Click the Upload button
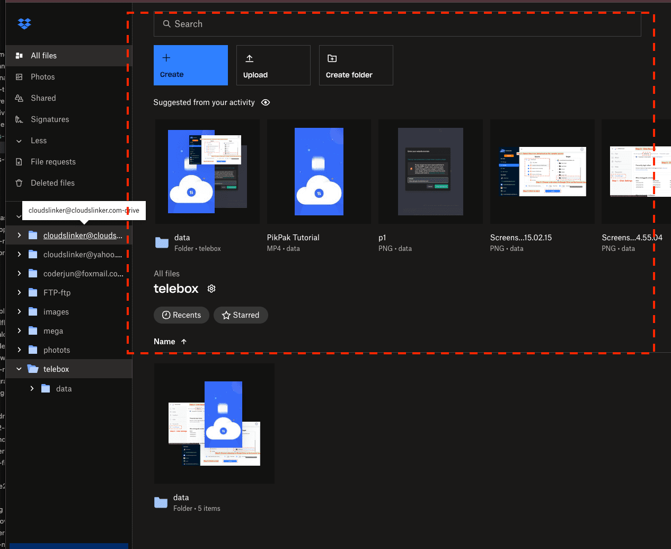Screen dimensions: 671x549 pos(273,65)
